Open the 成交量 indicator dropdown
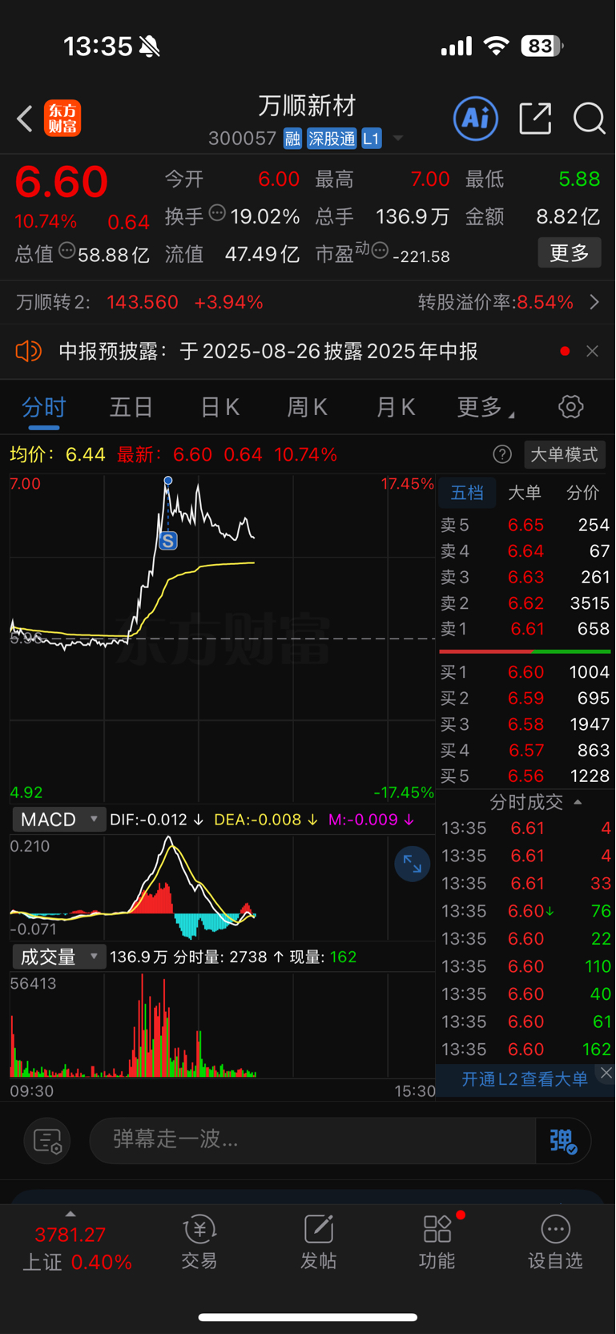Viewport: 616px width, 1334px height. pos(58,957)
